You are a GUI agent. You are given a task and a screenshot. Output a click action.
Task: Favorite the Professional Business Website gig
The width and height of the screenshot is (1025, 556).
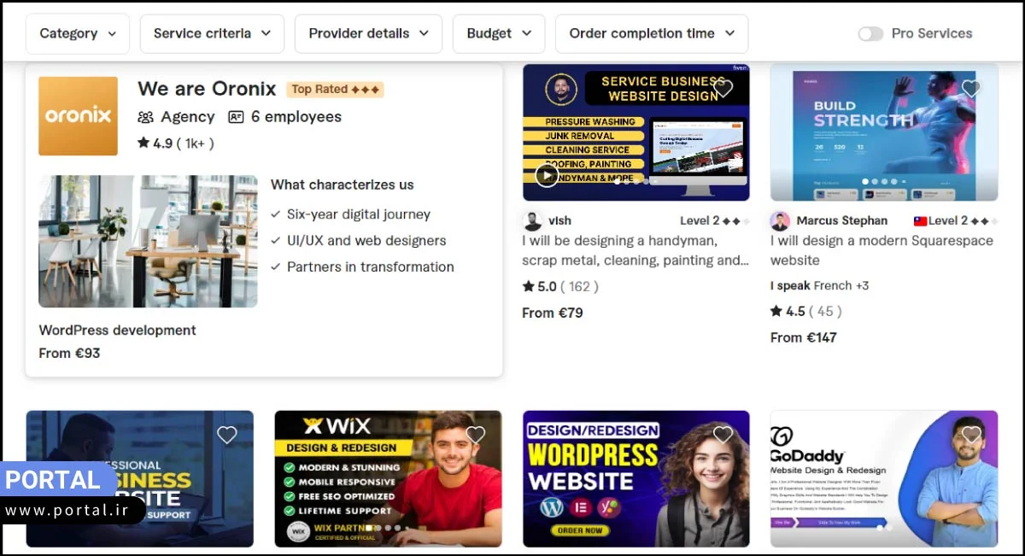tap(227, 435)
